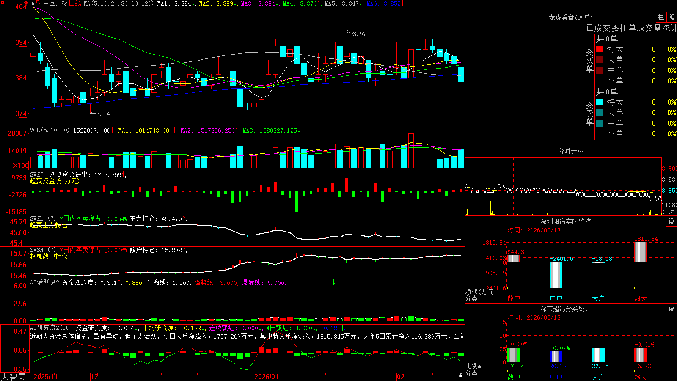Click the 散户 bar showing 644.33
Image resolution: width=677 pixels, height=381 pixels.
click(514, 259)
